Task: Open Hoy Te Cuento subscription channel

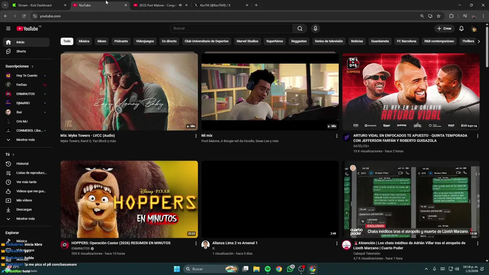Action: 26,76
